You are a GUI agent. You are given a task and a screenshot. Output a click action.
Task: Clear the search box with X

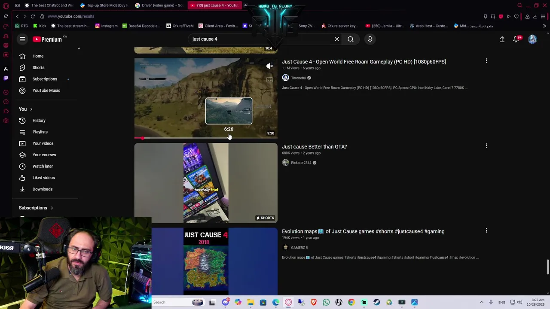click(x=337, y=39)
